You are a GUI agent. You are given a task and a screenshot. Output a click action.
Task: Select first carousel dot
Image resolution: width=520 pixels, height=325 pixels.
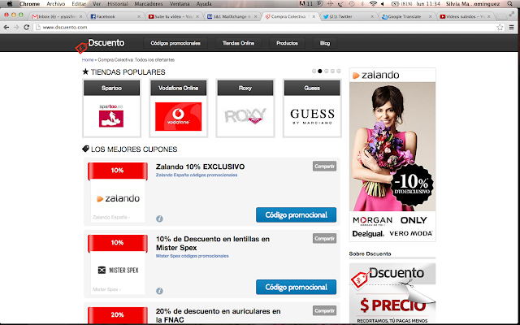[x=314, y=71]
